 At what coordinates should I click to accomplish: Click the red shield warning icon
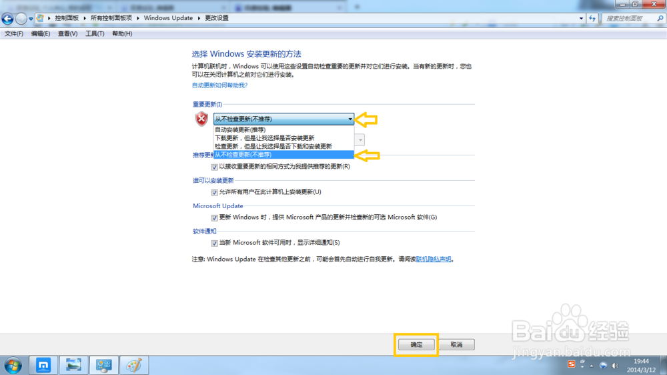click(x=201, y=119)
